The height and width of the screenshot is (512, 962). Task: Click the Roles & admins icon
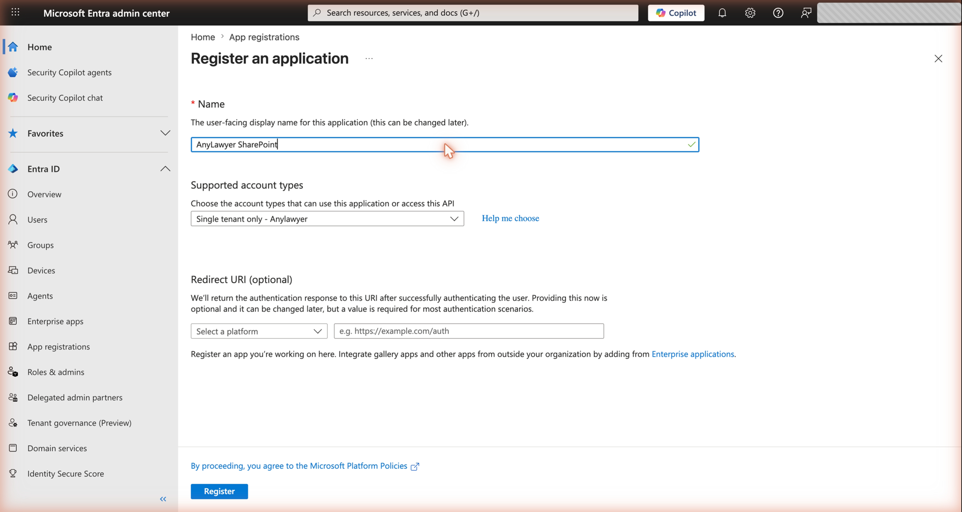[x=13, y=372]
